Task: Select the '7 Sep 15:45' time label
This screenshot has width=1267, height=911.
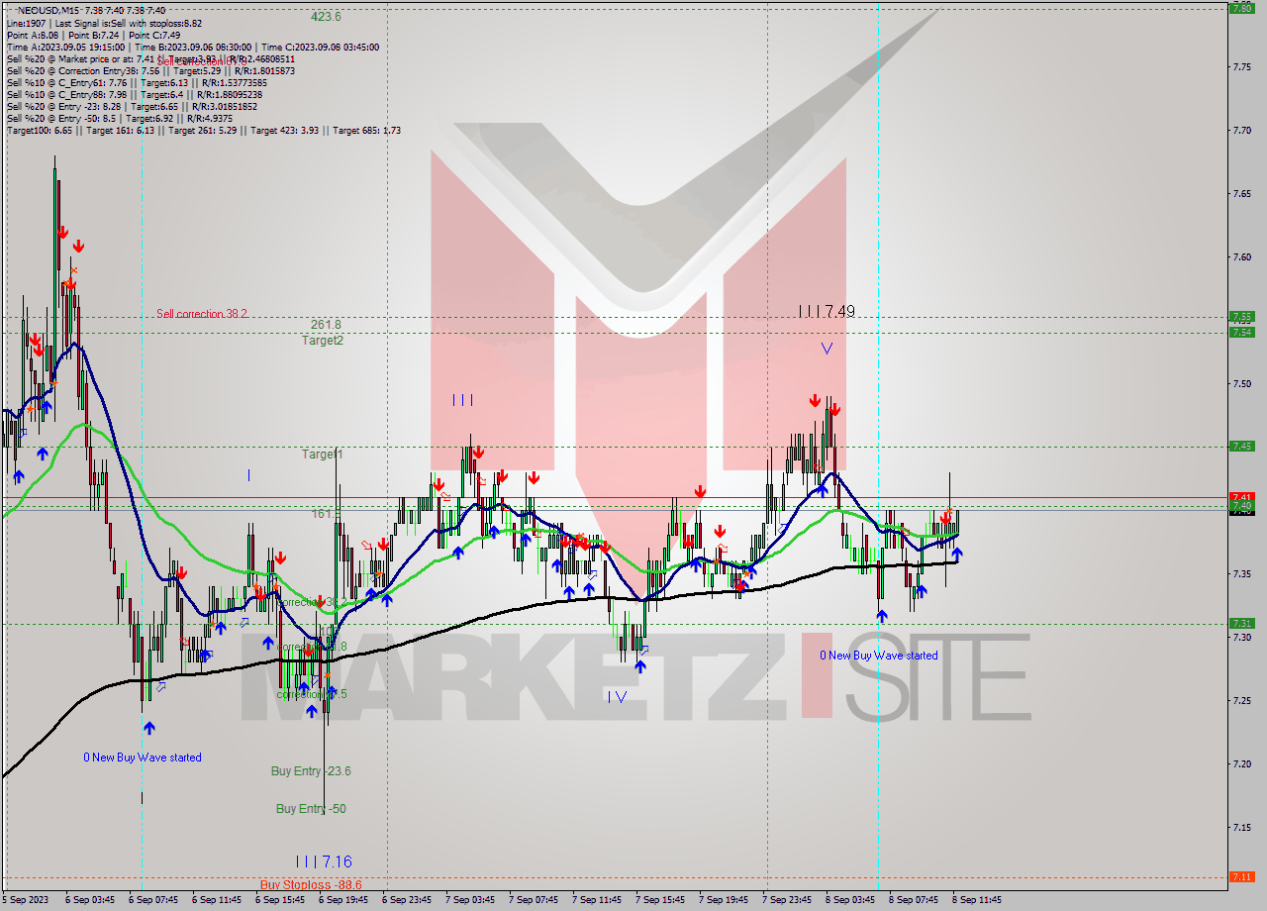Action: click(x=660, y=900)
